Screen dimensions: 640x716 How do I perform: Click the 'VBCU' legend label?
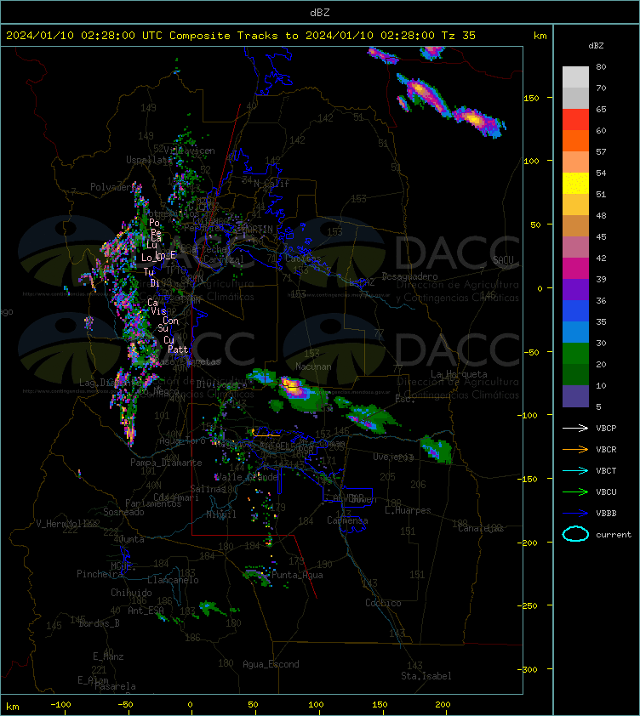[x=606, y=492]
